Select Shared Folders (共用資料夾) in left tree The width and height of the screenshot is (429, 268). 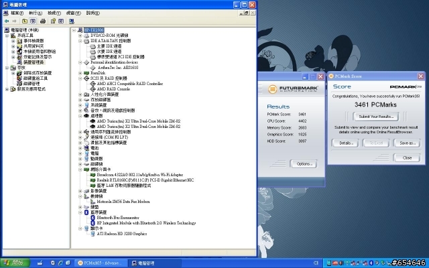click(34, 46)
